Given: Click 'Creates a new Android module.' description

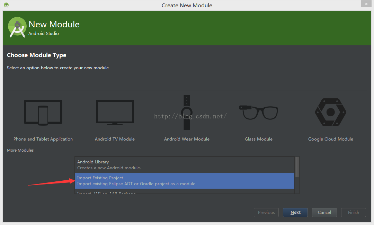Looking at the screenshot, I should pos(109,168).
